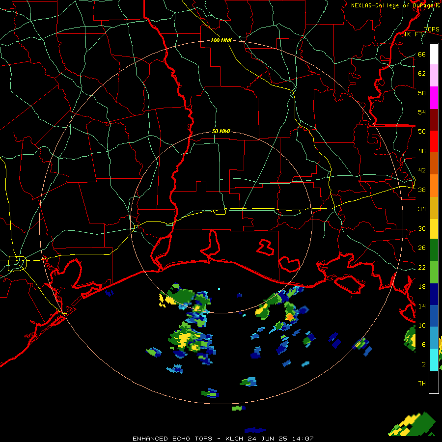
Task: Click the 'TOPS' legend heading
Action: [x=432, y=29]
